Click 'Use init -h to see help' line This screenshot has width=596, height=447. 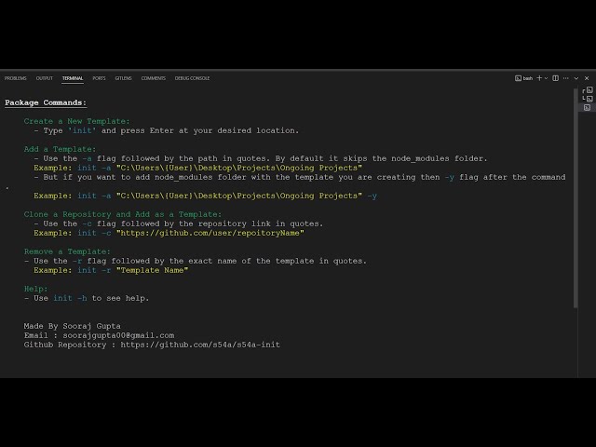(87, 298)
